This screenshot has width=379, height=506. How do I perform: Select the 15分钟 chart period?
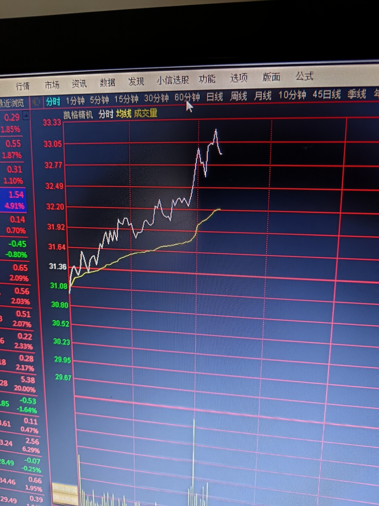(x=126, y=99)
